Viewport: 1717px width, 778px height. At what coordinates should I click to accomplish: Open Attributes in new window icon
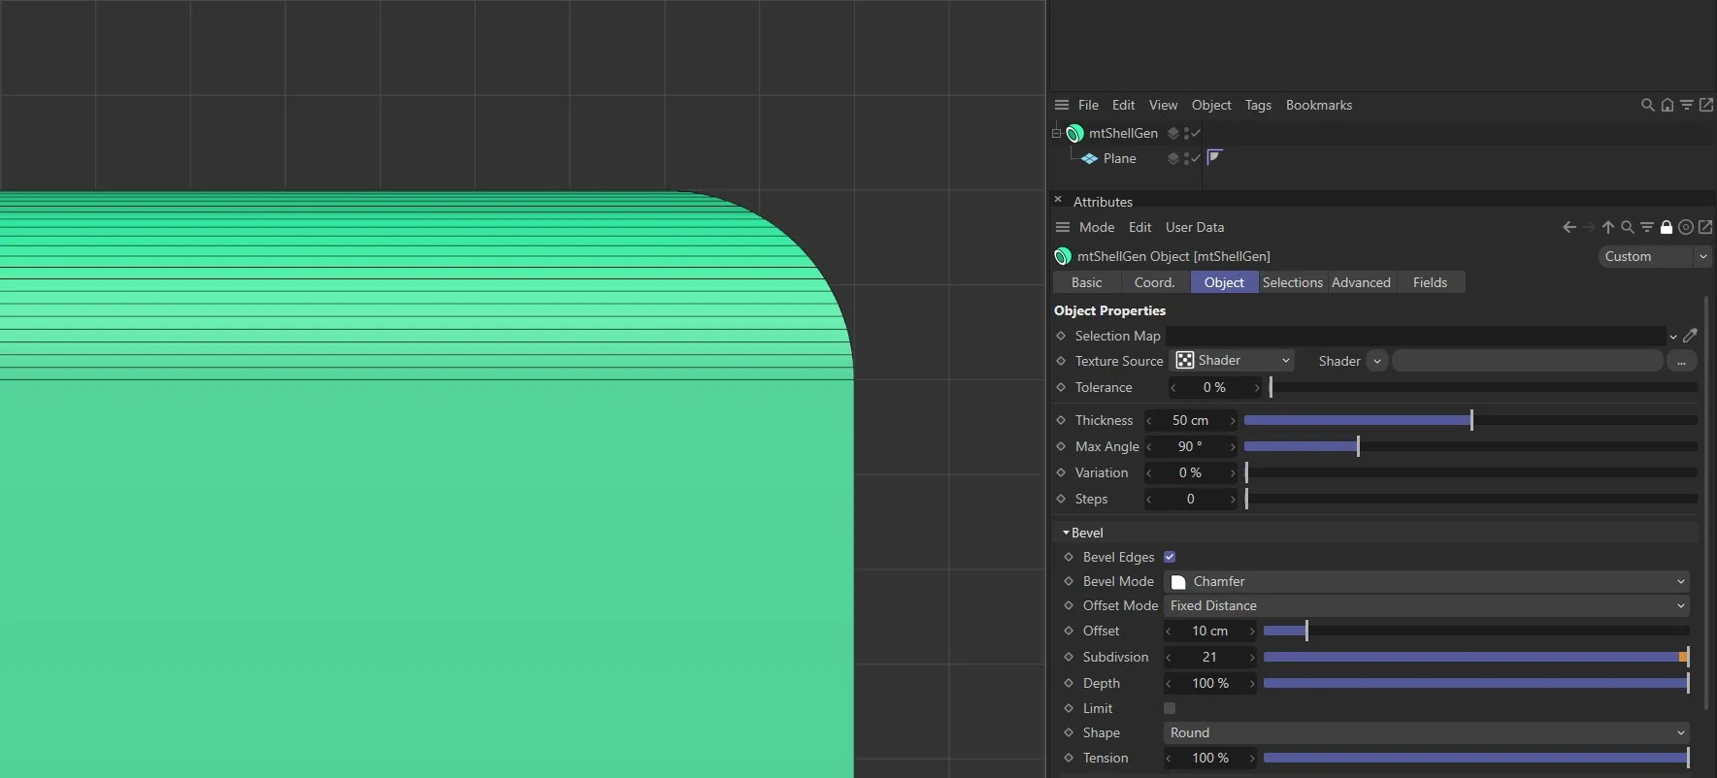[1705, 227]
